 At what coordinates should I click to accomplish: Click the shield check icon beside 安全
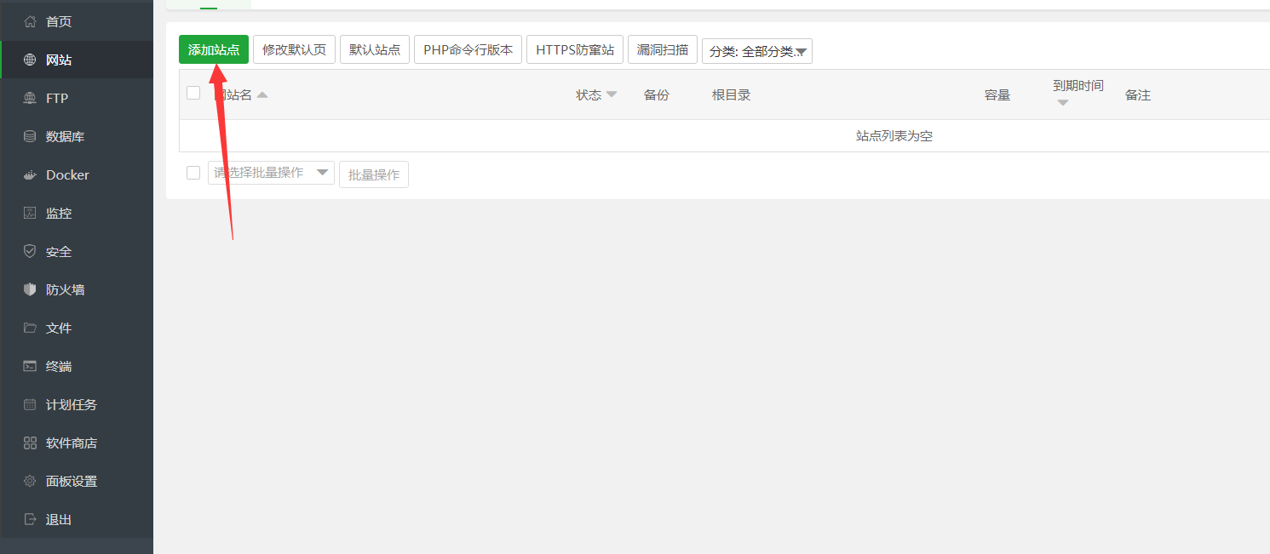point(30,251)
